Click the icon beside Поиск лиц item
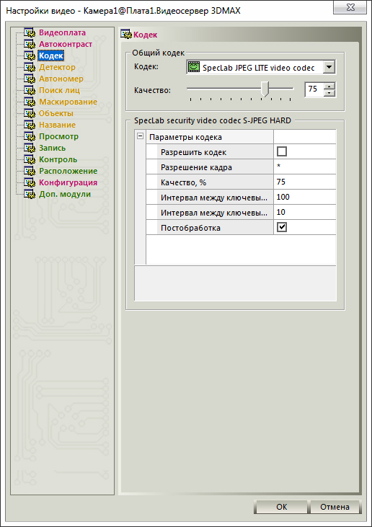The width and height of the screenshot is (372, 527). pyautogui.click(x=30, y=90)
